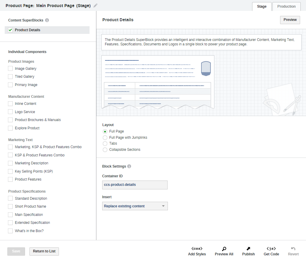This screenshot has width=306, height=263.
Task: Click info icon next to Content SuperBlocks
Action: point(47,20)
